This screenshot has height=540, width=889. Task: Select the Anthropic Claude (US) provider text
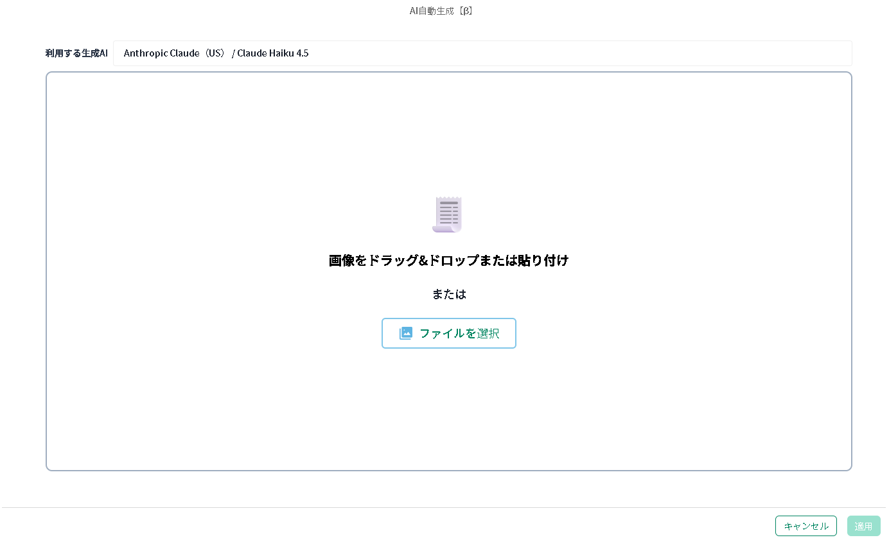click(x=175, y=53)
